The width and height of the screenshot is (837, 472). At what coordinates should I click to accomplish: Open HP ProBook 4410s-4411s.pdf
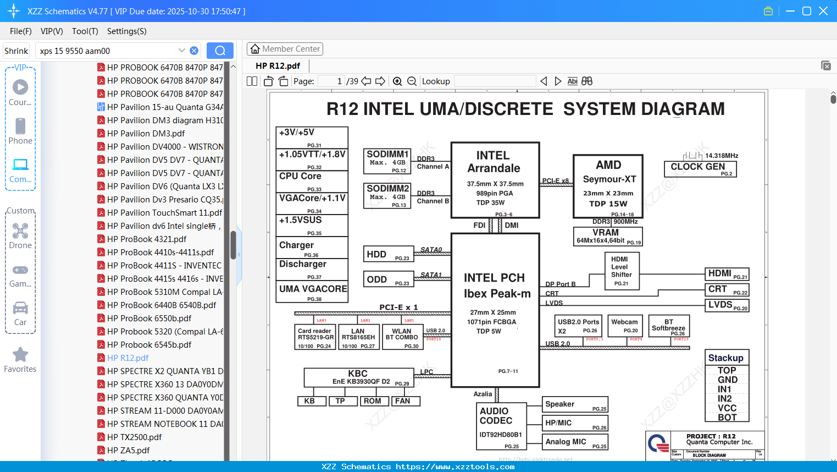click(160, 252)
